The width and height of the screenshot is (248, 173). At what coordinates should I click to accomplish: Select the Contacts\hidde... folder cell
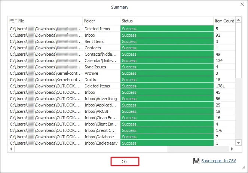click(101, 54)
